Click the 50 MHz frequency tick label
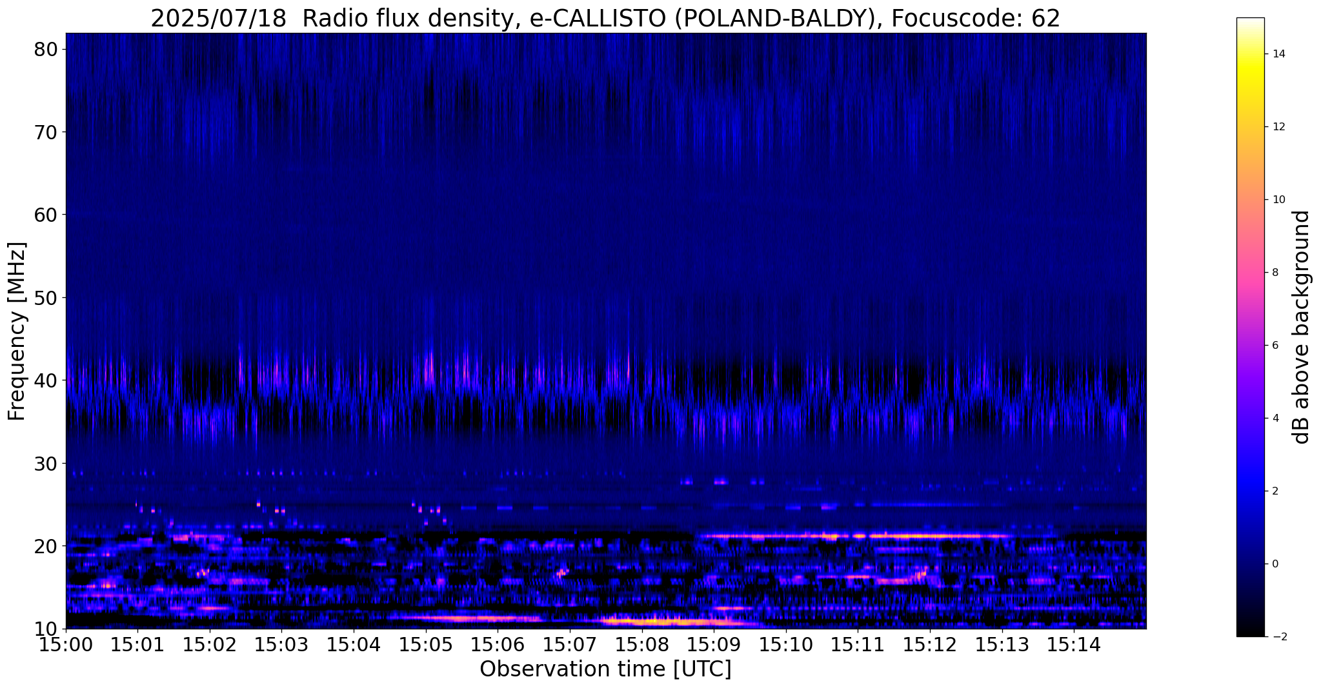1321x688 pixels. click(46, 297)
